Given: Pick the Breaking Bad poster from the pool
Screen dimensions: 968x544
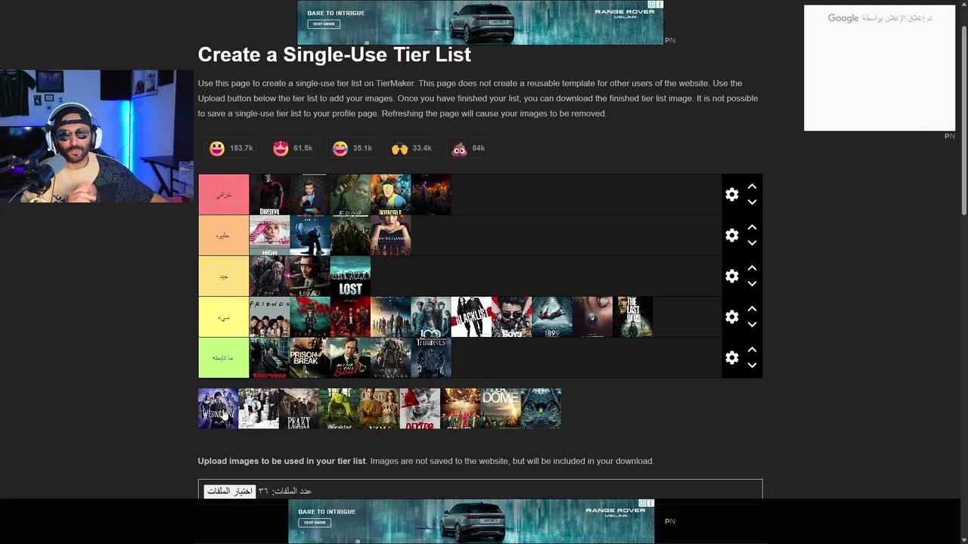Looking at the screenshot, I should click(339, 409).
